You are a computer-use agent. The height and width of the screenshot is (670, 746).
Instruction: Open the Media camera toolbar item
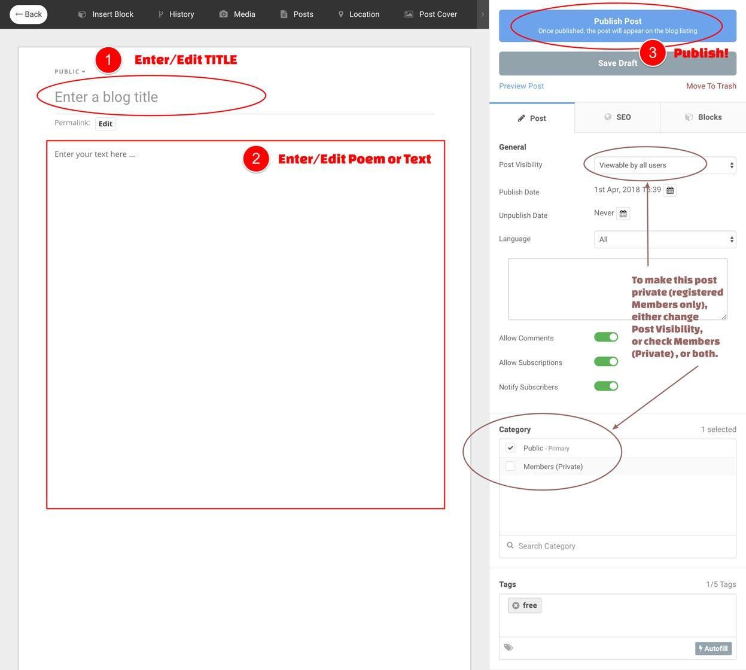(x=237, y=14)
